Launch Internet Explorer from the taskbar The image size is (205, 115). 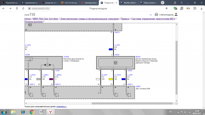point(23,112)
